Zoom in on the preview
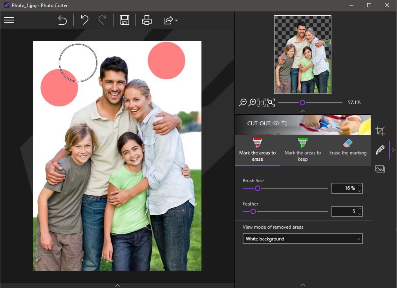 252,102
